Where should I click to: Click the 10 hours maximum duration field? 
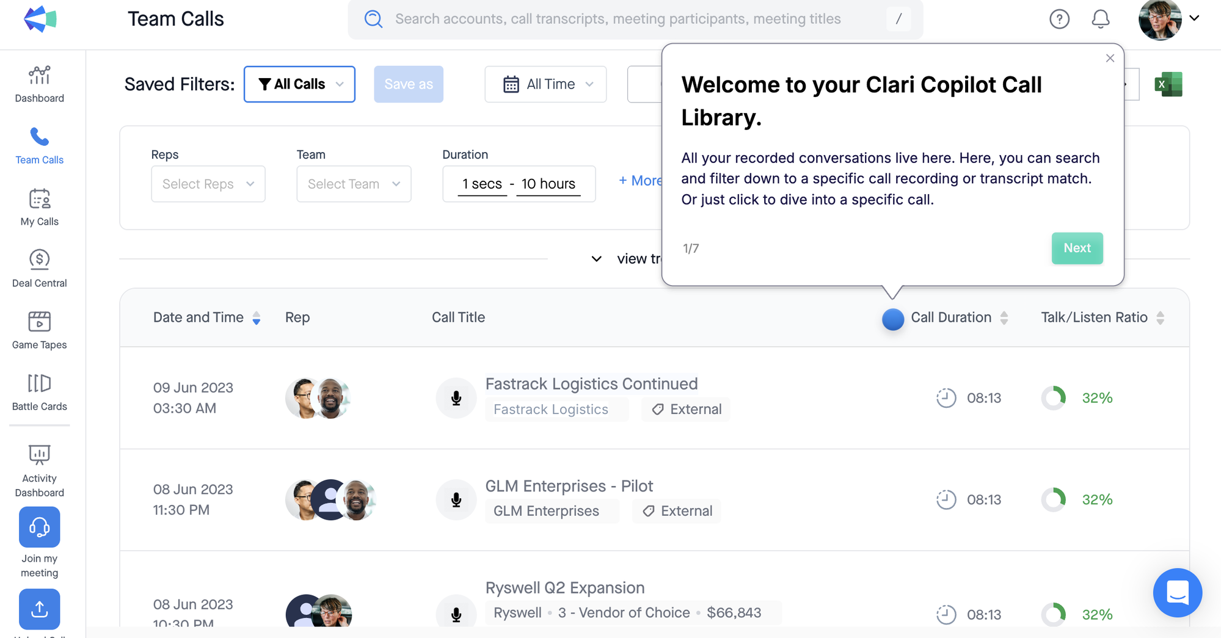[x=548, y=184]
